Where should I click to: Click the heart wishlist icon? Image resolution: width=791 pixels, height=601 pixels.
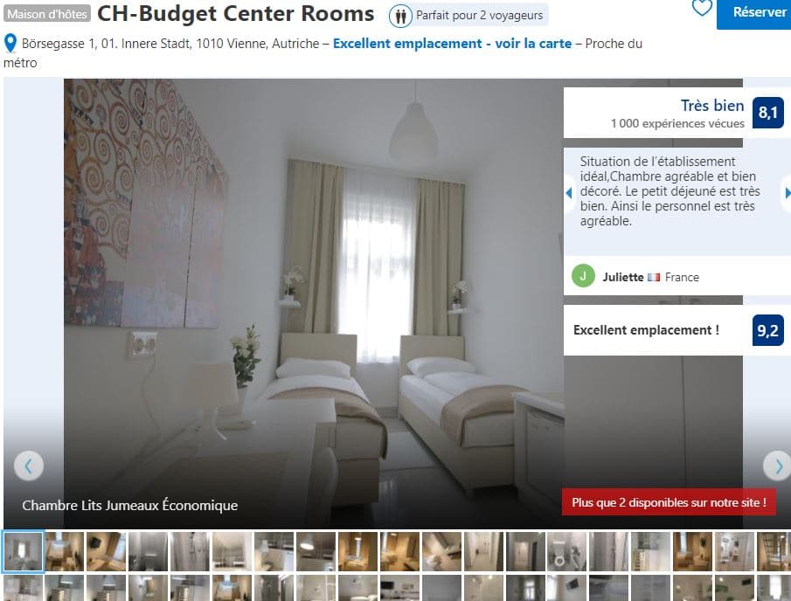(x=702, y=8)
